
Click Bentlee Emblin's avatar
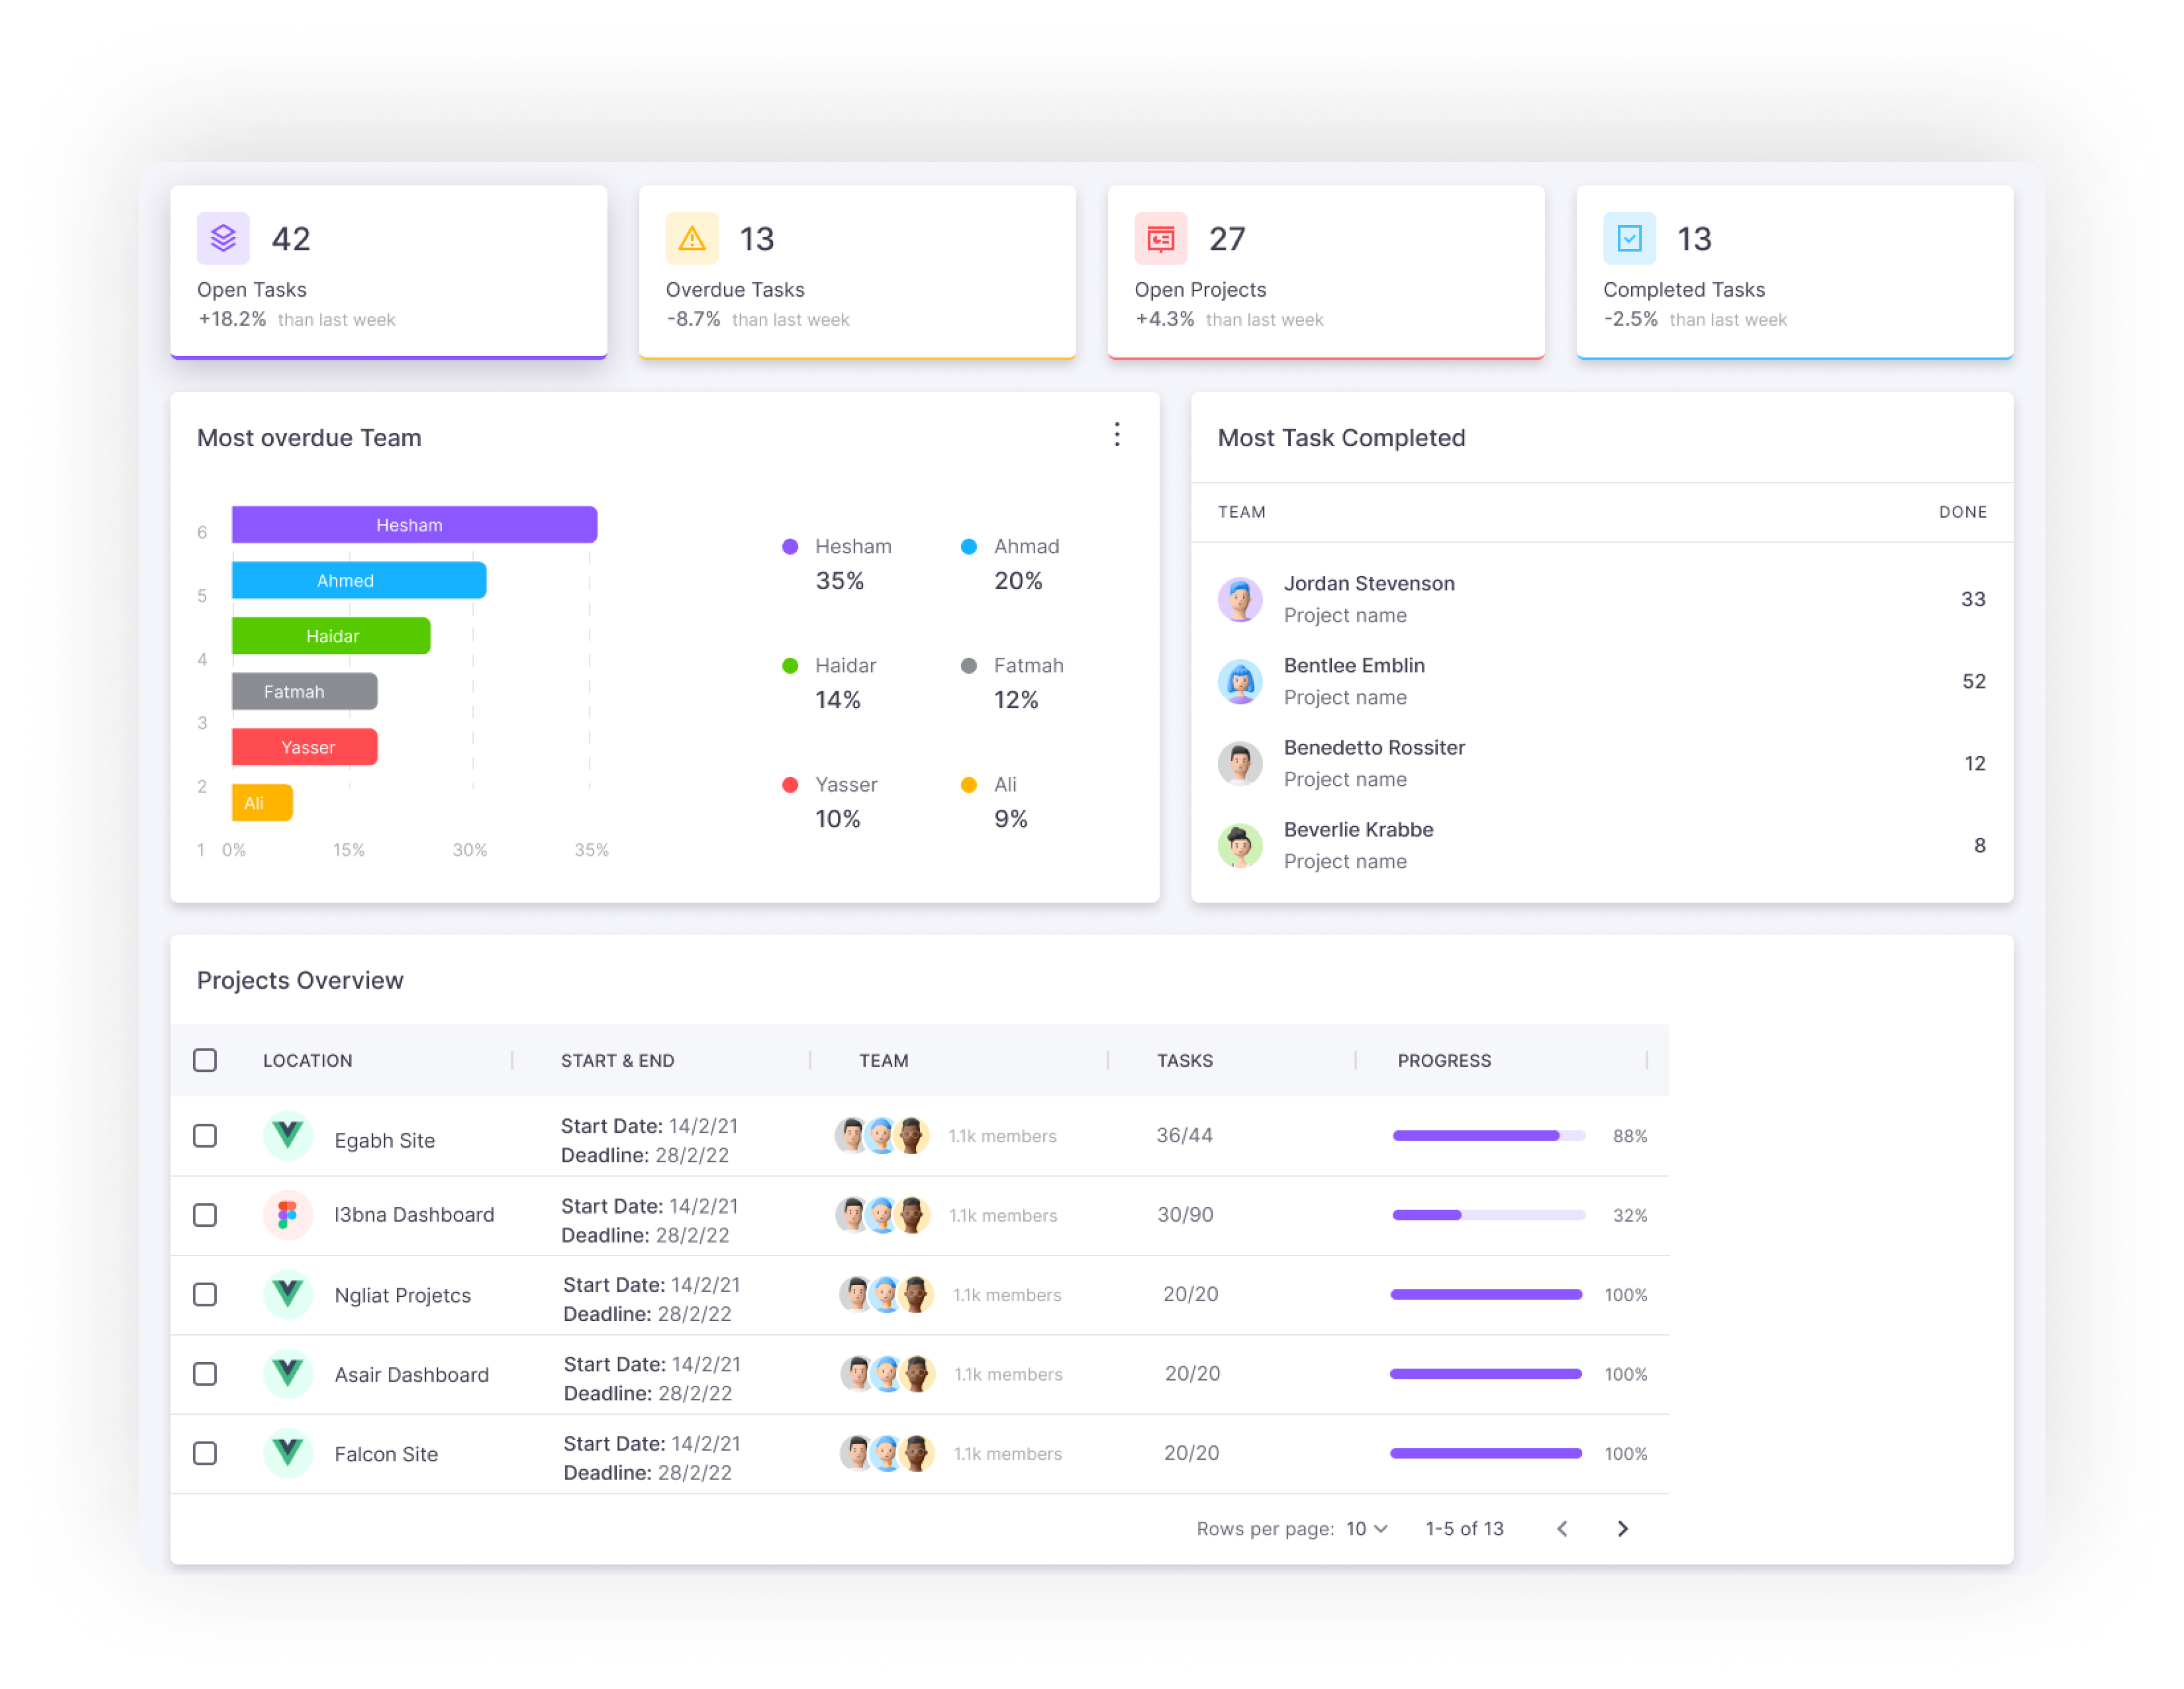point(1240,681)
